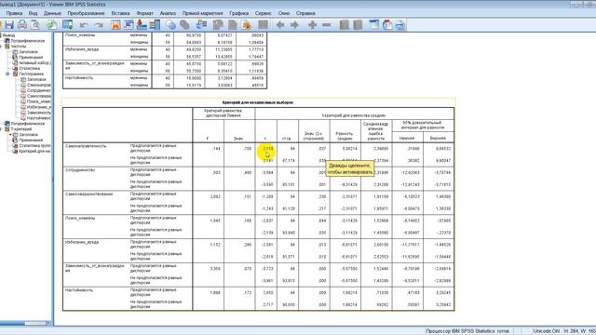The width and height of the screenshot is (596, 335).
Task: Select T-критерий item in outline tree
Action: pyautogui.click(x=21, y=129)
